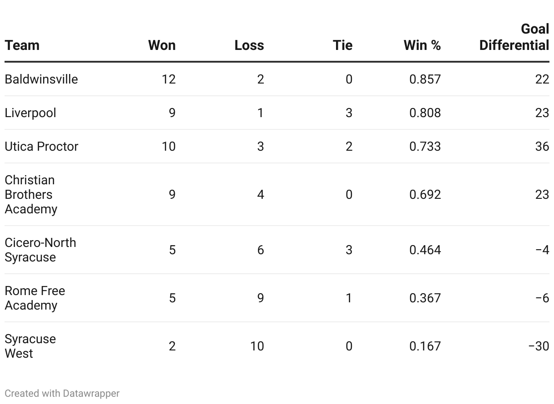Click the Liverpool team cell
This screenshot has height=404, width=554.
click(30, 113)
